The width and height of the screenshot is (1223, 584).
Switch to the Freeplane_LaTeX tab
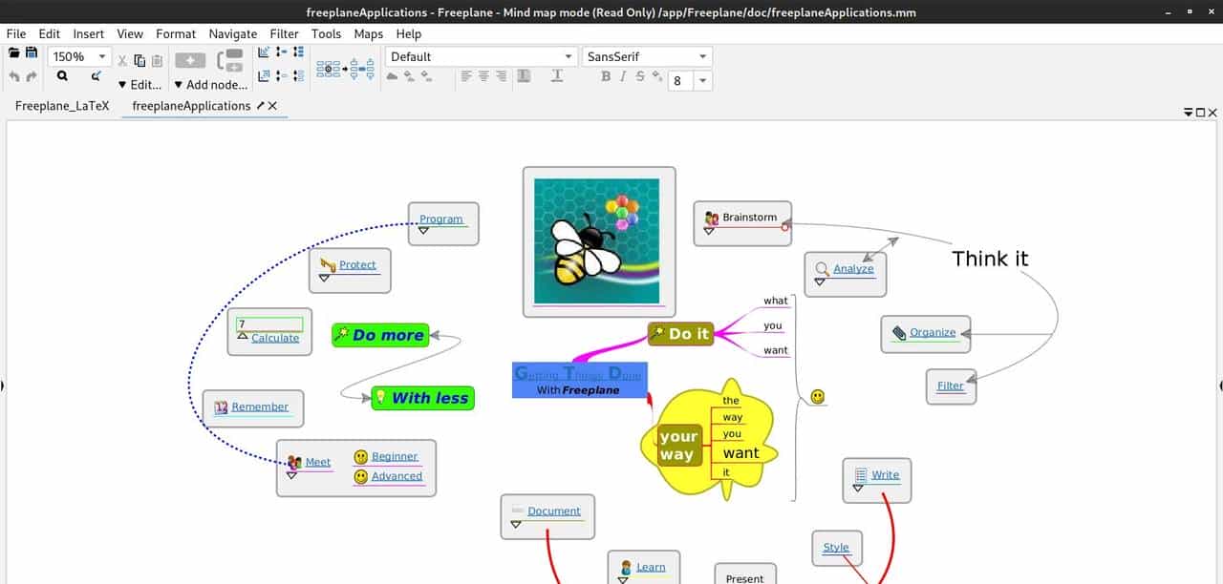62,106
